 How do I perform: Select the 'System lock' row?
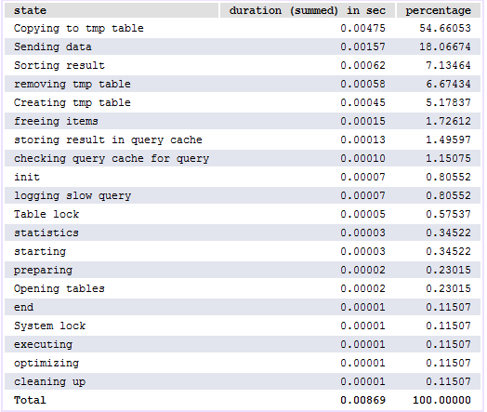tap(243, 326)
